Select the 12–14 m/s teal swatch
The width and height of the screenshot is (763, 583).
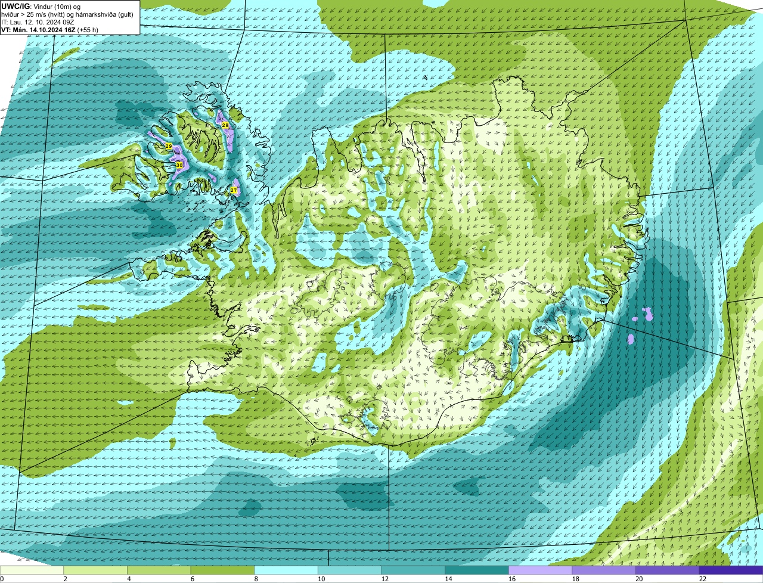413,570
